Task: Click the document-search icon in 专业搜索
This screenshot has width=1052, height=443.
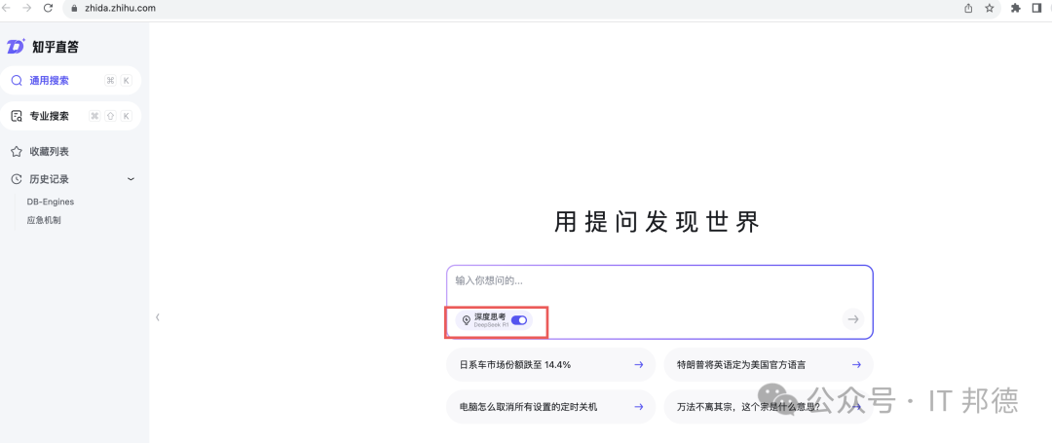Action: [x=17, y=116]
